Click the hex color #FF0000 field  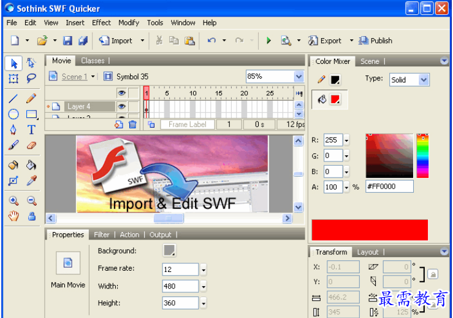pyautogui.click(x=389, y=187)
